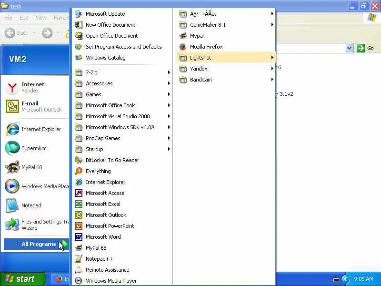Click the Windows start button
The image size is (381, 286).
click(22, 279)
